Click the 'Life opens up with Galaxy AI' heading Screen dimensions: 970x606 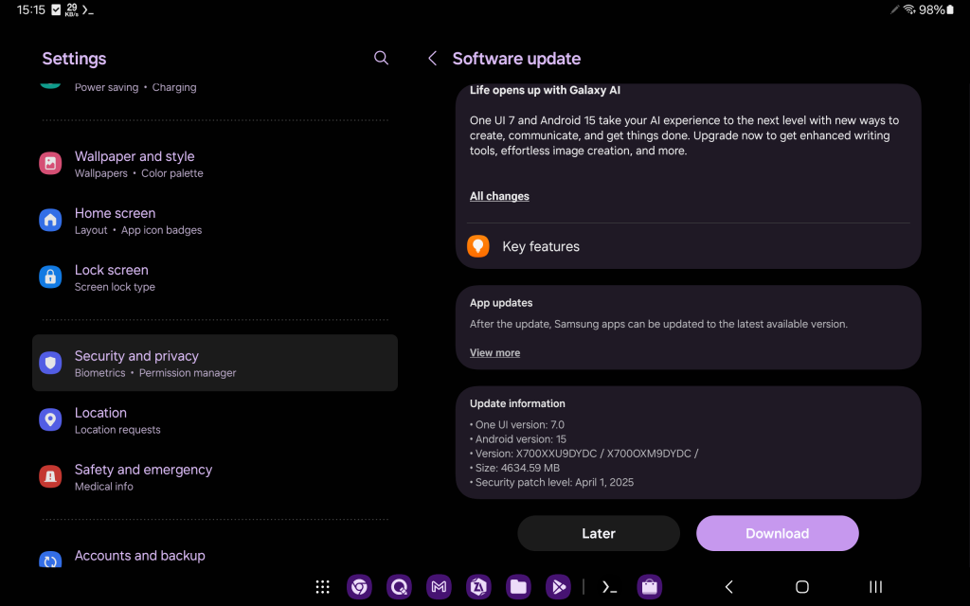click(545, 90)
